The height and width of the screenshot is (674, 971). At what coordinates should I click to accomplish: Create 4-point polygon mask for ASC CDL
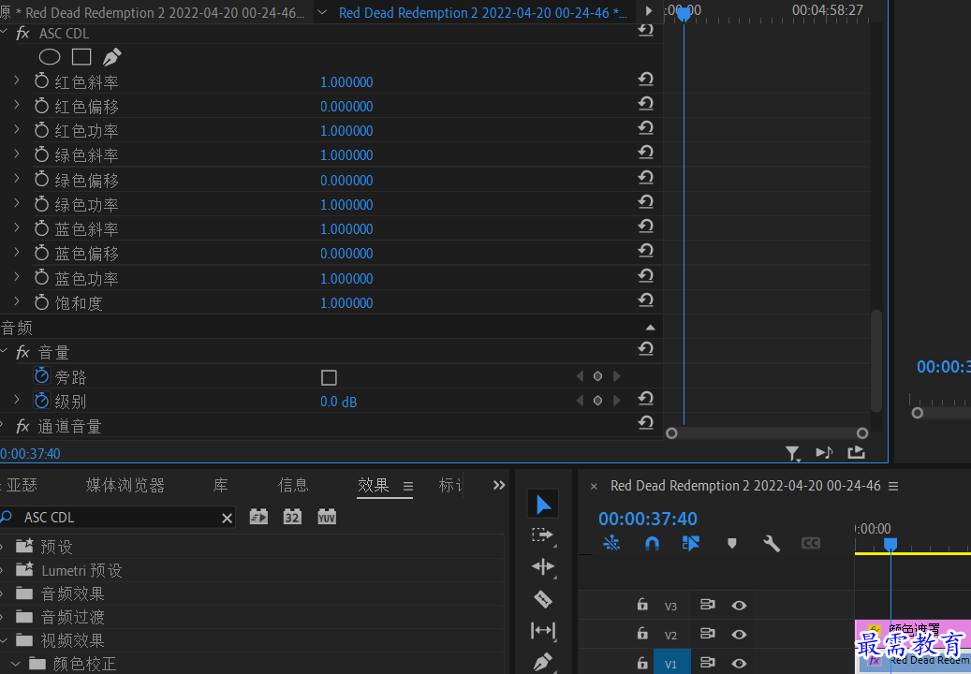81,57
